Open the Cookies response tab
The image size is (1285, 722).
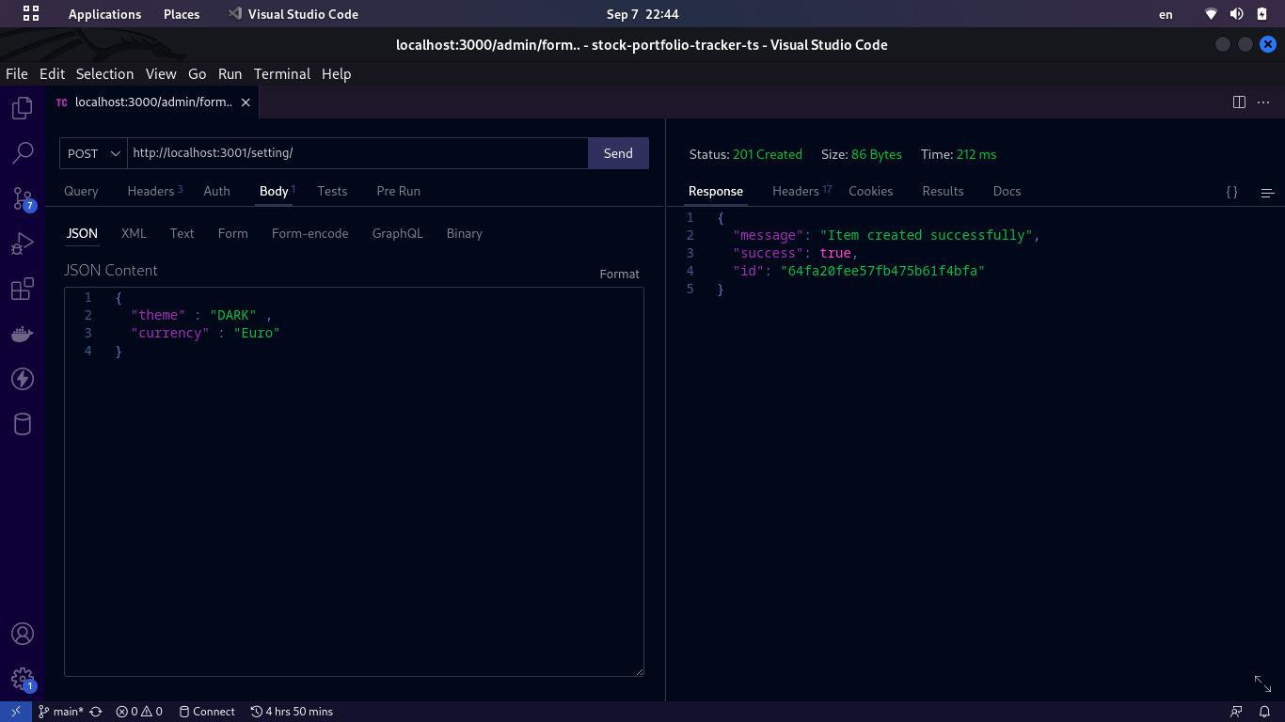[870, 191]
